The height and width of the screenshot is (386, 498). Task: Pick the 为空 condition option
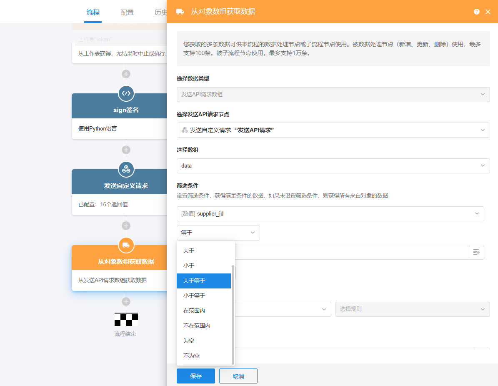[203, 341]
